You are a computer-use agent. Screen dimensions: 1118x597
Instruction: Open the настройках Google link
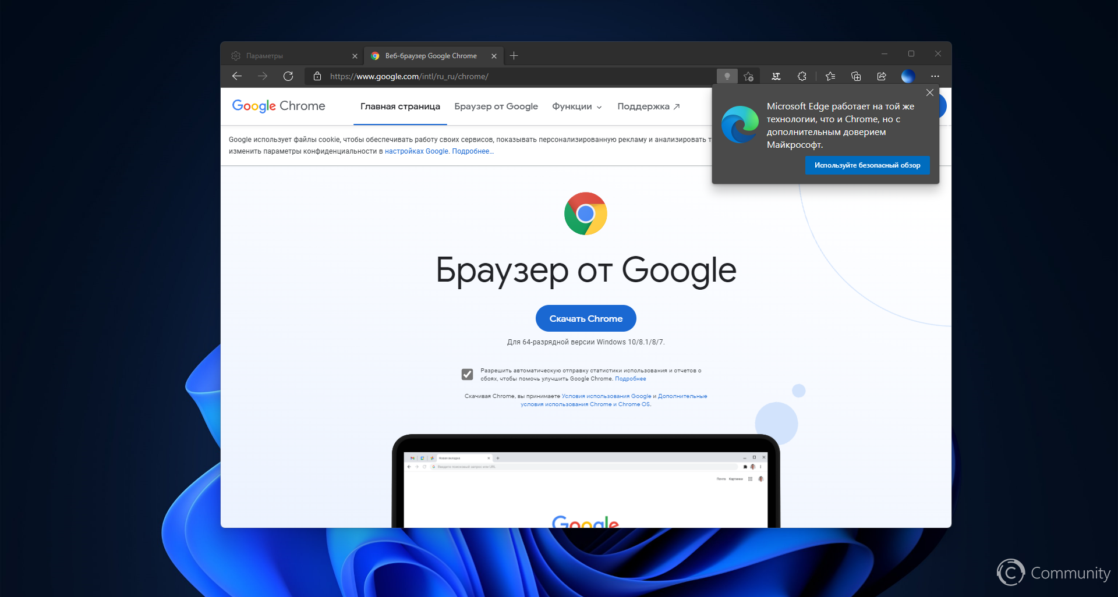[416, 151]
